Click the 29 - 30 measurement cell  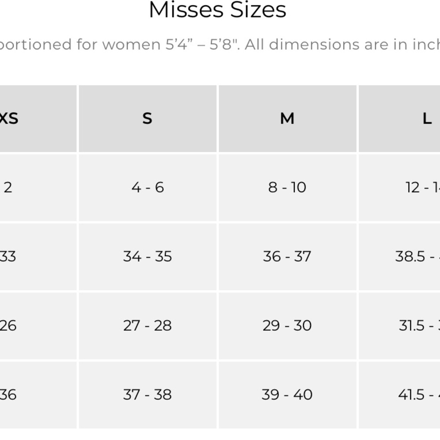(x=287, y=326)
